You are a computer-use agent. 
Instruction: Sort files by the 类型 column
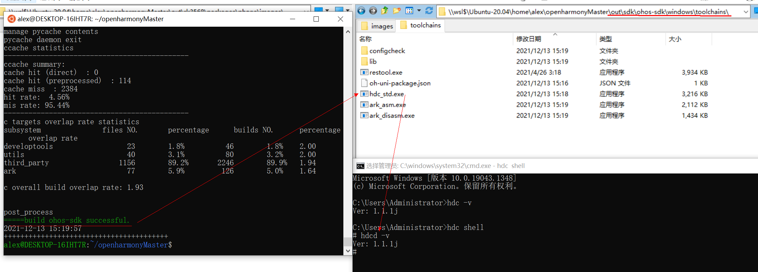pyautogui.click(x=631, y=39)
